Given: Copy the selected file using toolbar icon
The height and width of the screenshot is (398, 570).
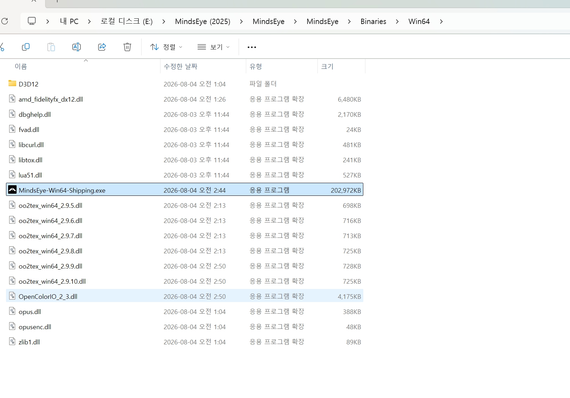Looking at the screenshot, I should click(x=26, y=47).
